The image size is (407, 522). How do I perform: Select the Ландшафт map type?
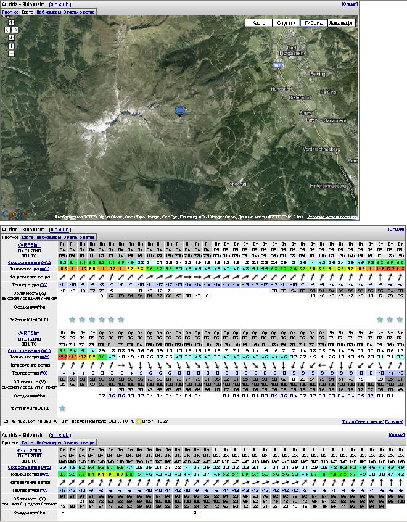(x=341, y=23)
